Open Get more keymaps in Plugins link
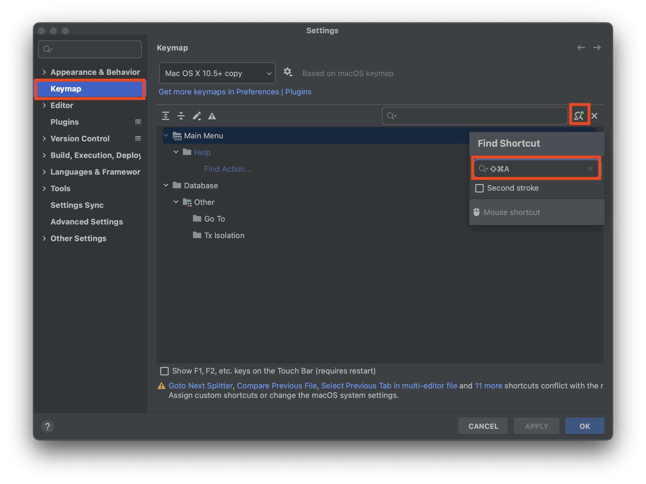The width and height of the screenshot is (646, 484). (x=235, y=92)
